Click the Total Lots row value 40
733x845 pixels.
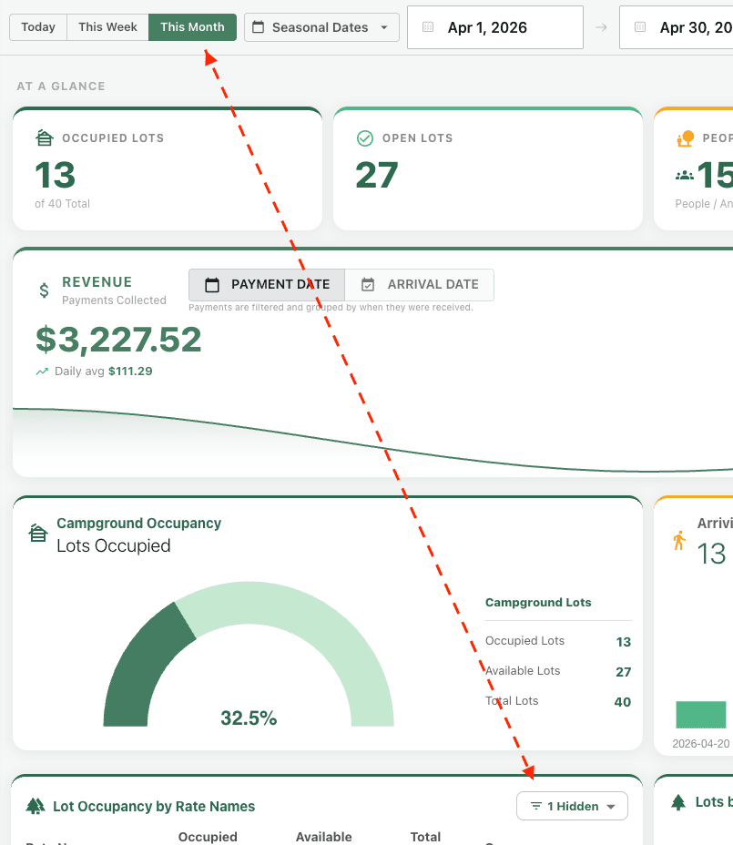[x=623, y=702]
